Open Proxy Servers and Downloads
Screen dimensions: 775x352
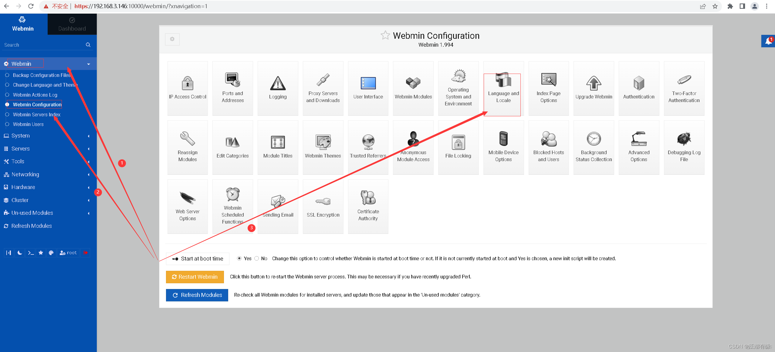point(323,88)
